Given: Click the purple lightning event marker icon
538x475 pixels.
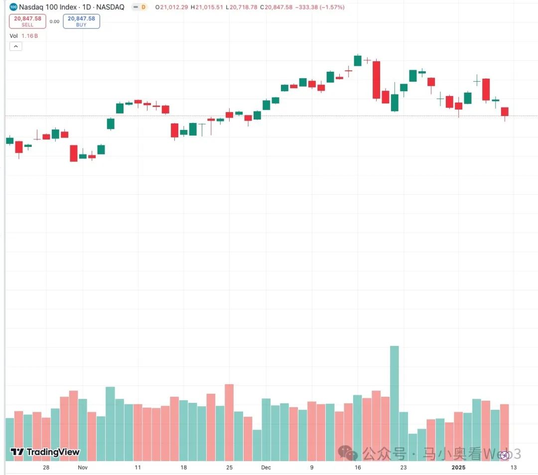Looking at the screenshot, I should 504,456.
